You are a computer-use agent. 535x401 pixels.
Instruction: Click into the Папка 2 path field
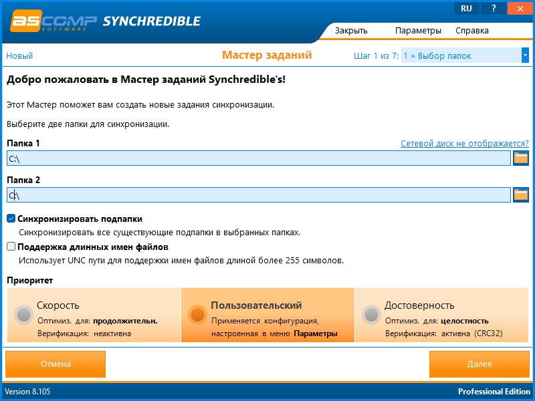pos(259,194)
